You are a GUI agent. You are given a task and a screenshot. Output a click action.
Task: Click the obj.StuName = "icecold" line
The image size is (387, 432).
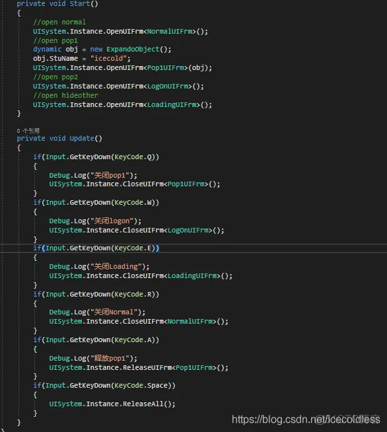(x=81, y=58)
